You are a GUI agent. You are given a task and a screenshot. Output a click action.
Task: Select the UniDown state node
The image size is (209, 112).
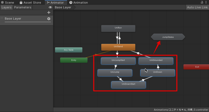pos(158,73)
